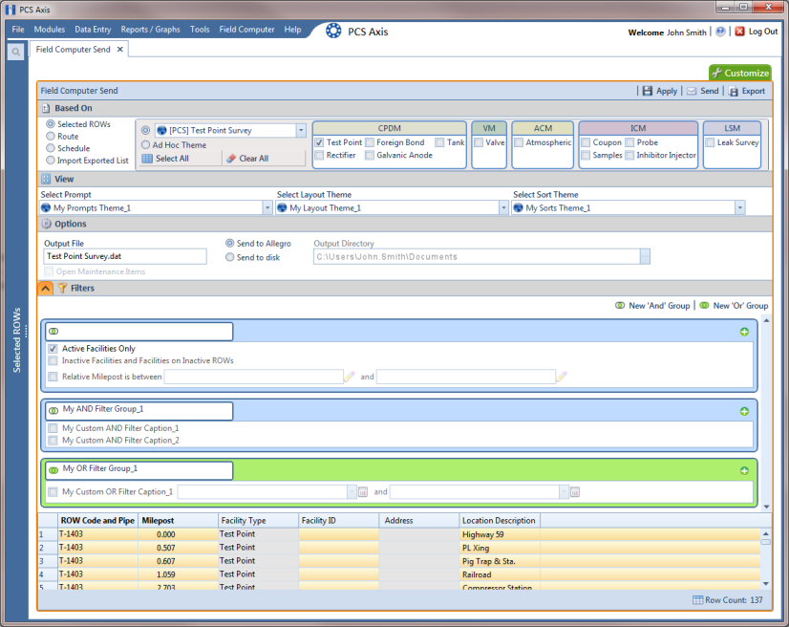Click the New 'Or' Group link

(740, 306)
